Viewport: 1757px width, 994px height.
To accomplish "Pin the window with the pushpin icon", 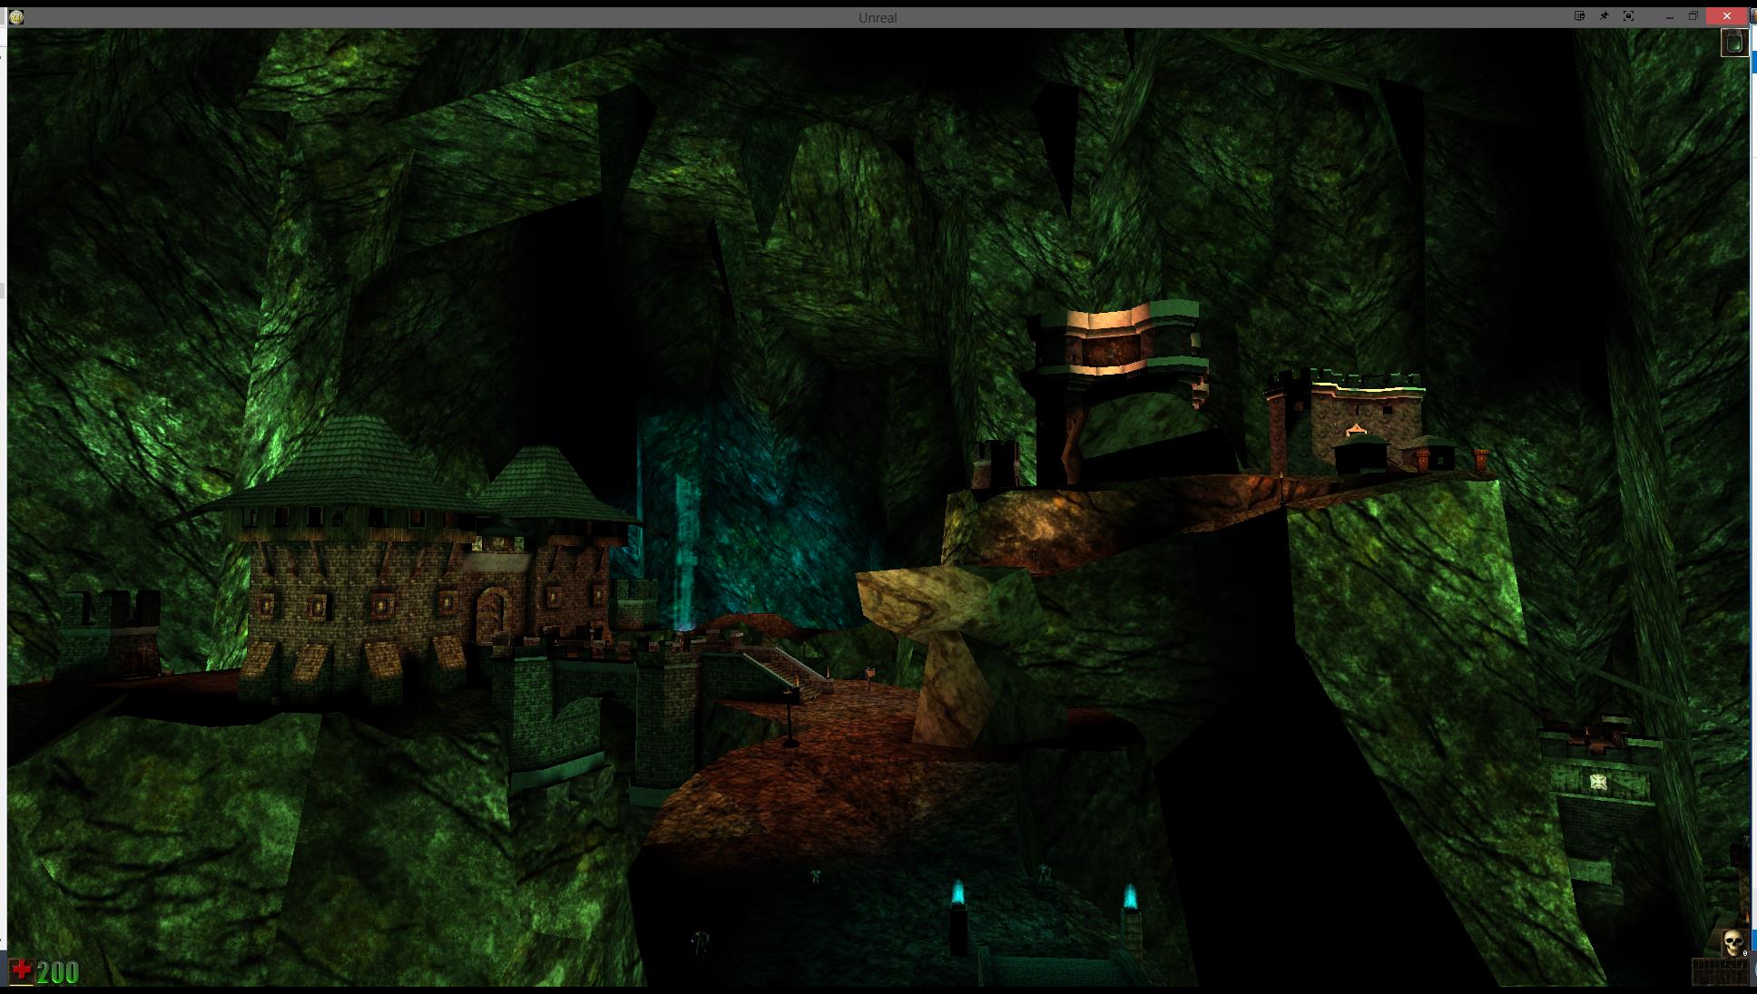I will point(1604,16).
